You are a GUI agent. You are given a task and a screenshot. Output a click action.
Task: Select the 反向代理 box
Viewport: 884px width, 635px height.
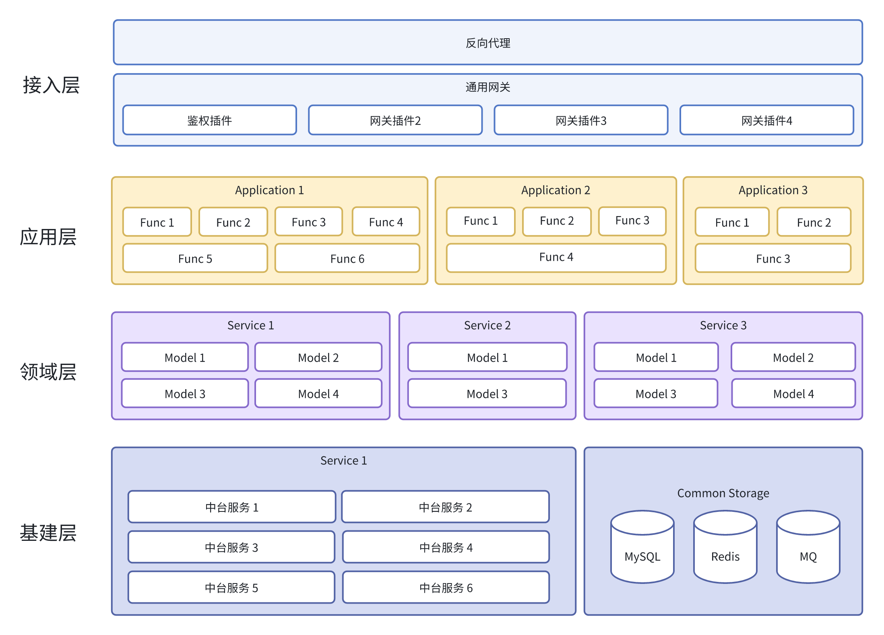click(487, 43)
